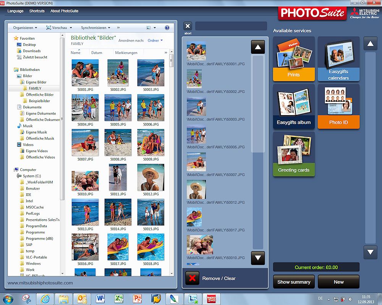Open the Language menu

pos(15,11)
